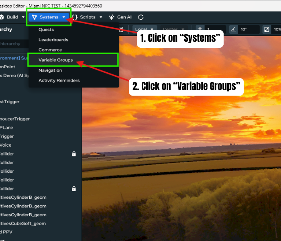
Task: Click the scale snap icon
Action: pos(267,29)
